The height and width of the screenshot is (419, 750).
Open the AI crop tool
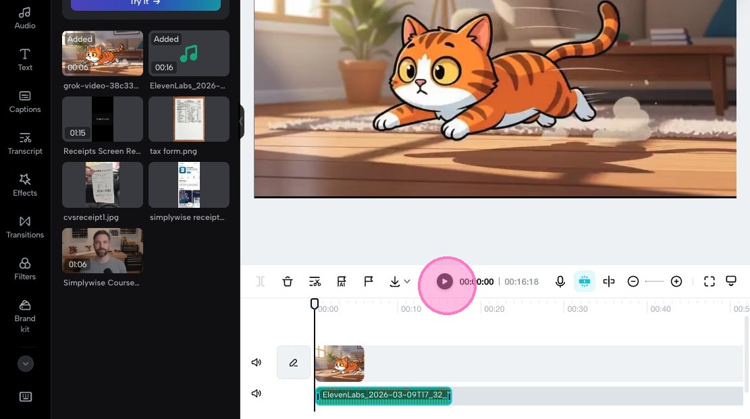pos(342,281)
